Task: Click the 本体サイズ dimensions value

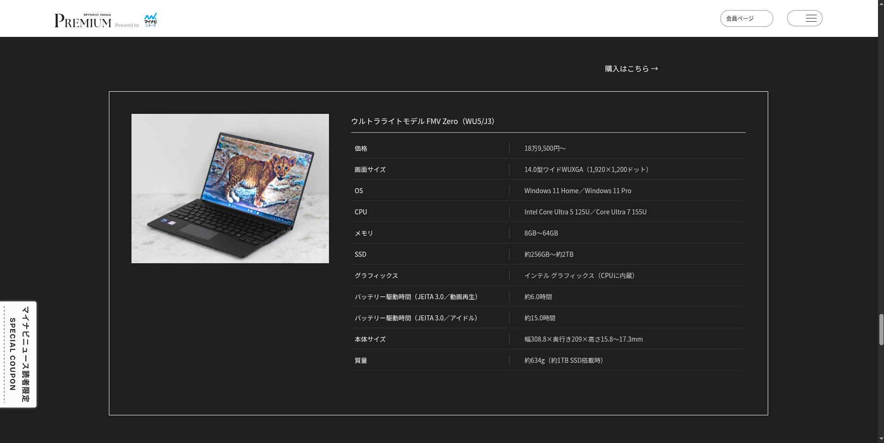Action: (583, 339)
